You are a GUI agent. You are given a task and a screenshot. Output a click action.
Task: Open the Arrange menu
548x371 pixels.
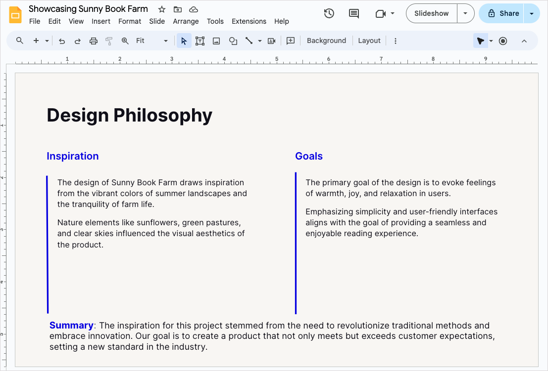click(x=186, y=21)
